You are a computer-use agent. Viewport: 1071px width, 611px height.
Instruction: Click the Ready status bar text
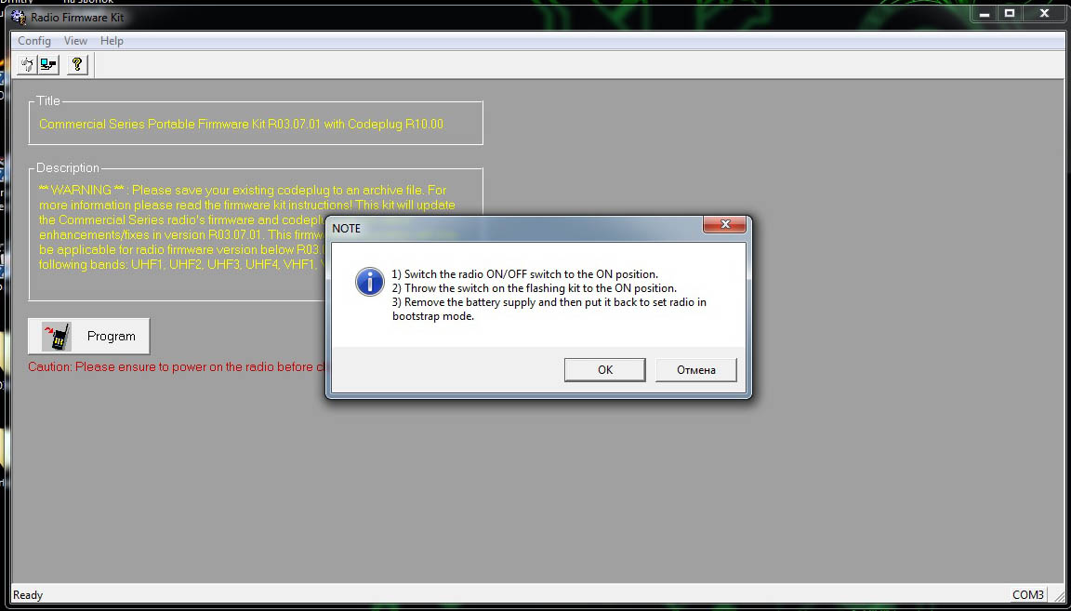tap(28, 595)
